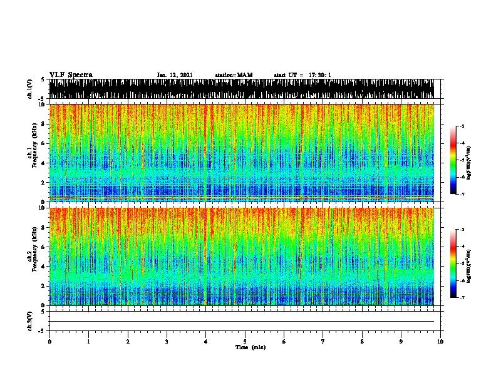Click the "4" kHz tick of ch.1 spectrogram
The height and width of the screenshot is (383, 496).
coord(44,163)
